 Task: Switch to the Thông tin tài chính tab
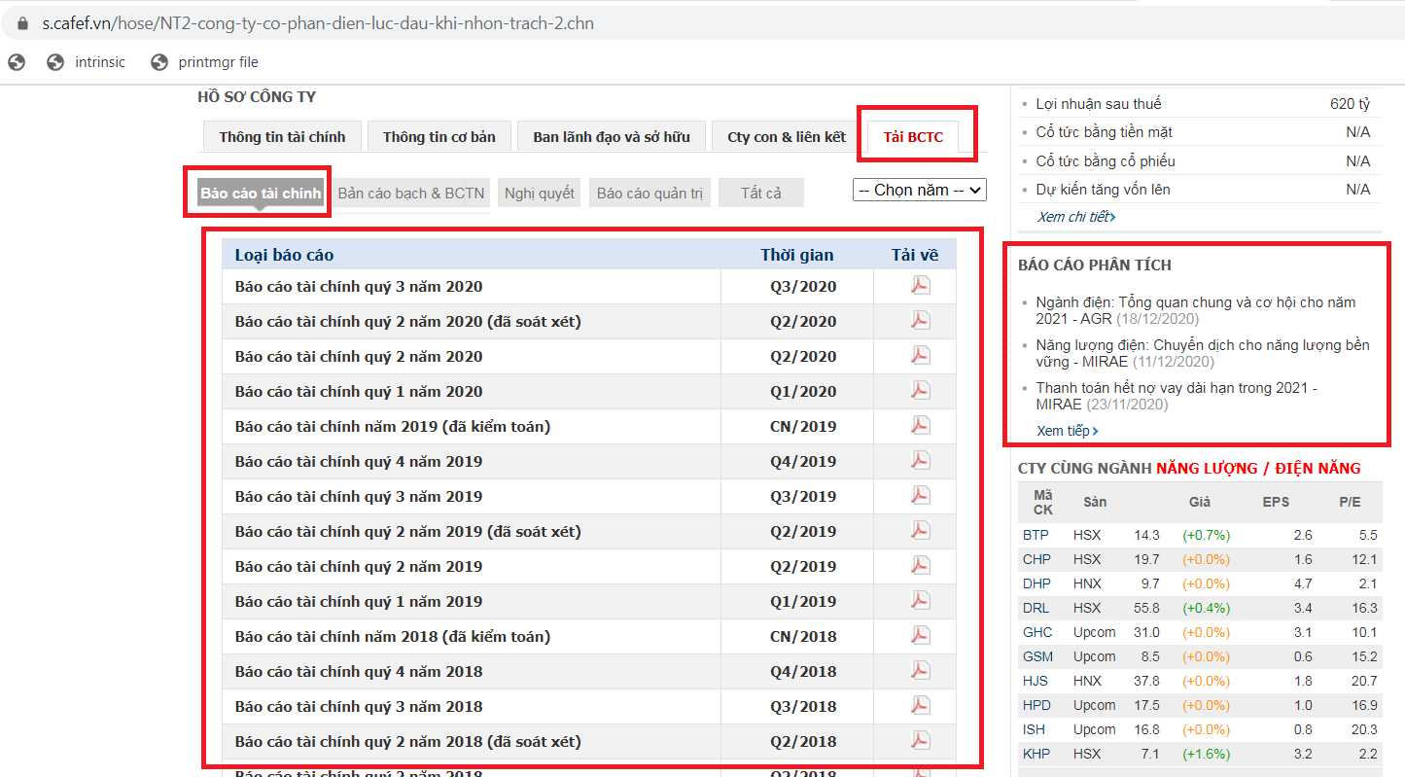[280, 137]
